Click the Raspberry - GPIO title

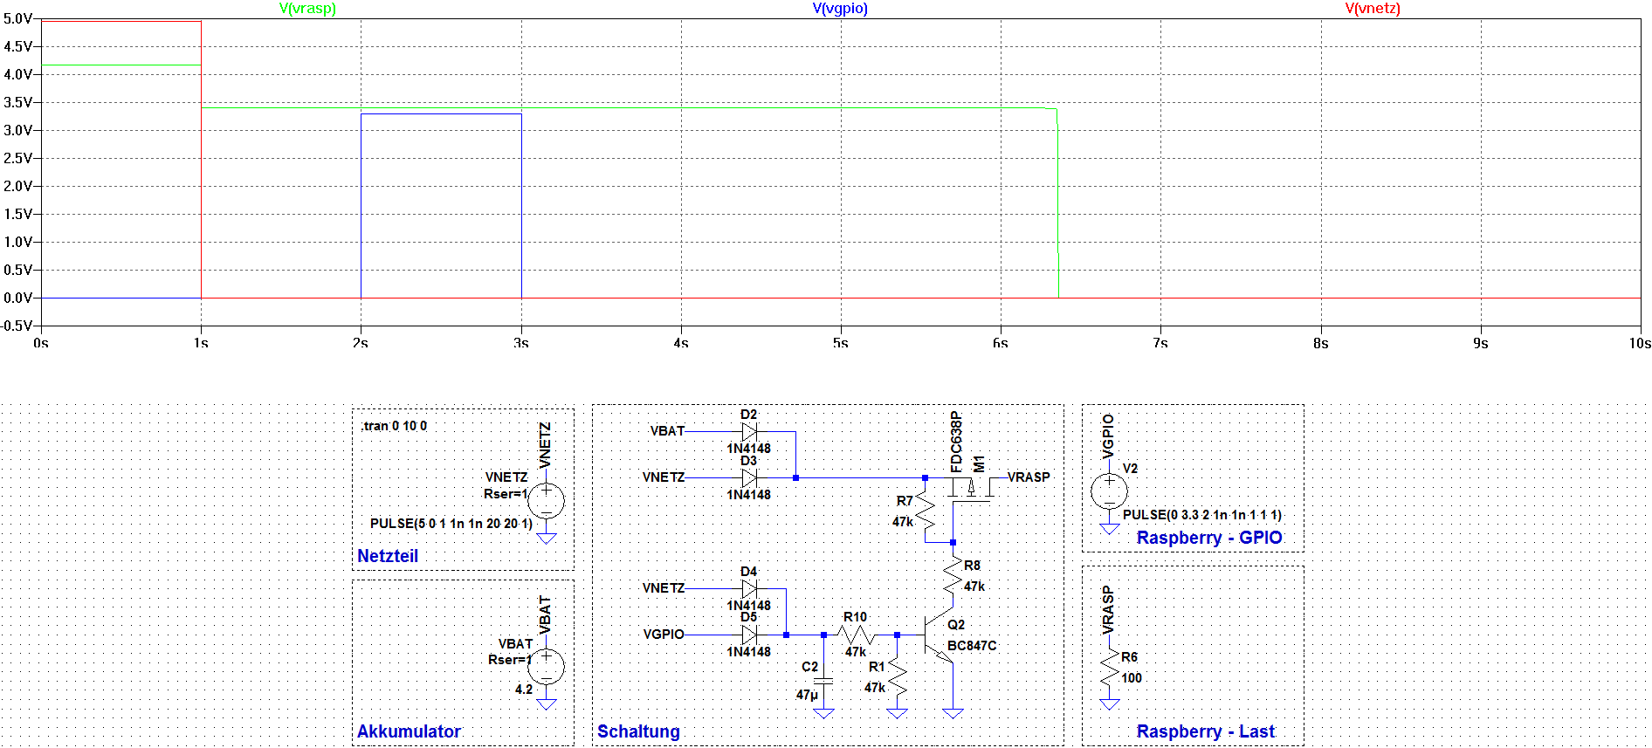[1209, 538]
